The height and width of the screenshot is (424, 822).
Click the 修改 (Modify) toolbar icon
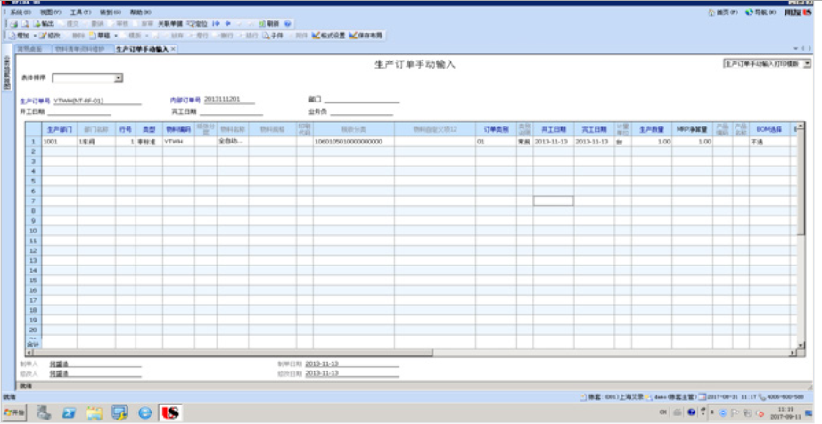[50, 35]
